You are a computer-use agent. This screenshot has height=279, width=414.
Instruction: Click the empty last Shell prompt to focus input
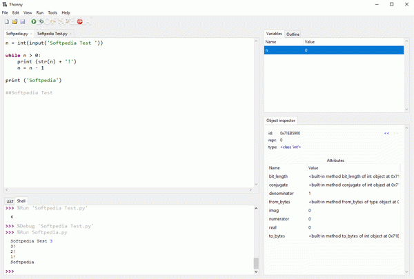132,271
